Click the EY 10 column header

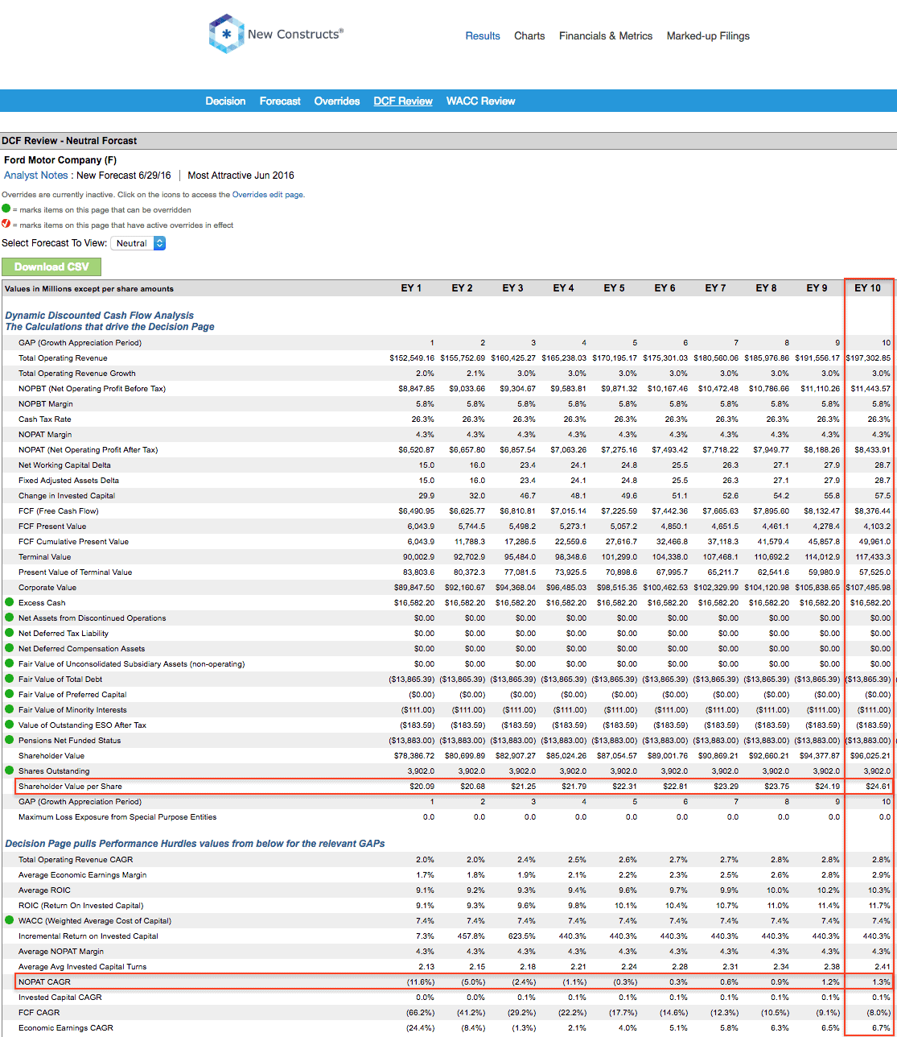867,287
